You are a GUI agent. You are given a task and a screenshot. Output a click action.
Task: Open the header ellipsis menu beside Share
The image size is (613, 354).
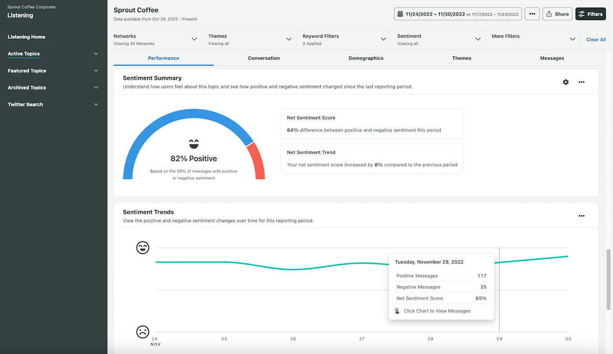pos(532,14)
